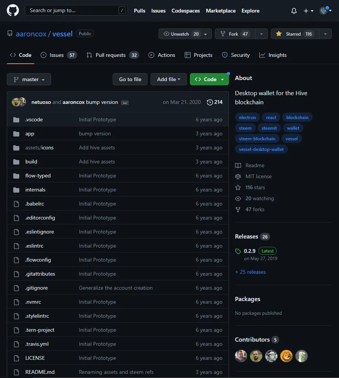Click the stars icon in About

238,188
